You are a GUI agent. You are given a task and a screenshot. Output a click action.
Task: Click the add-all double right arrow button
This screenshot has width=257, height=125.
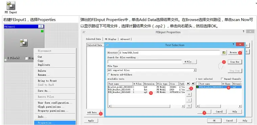point(189,94)
